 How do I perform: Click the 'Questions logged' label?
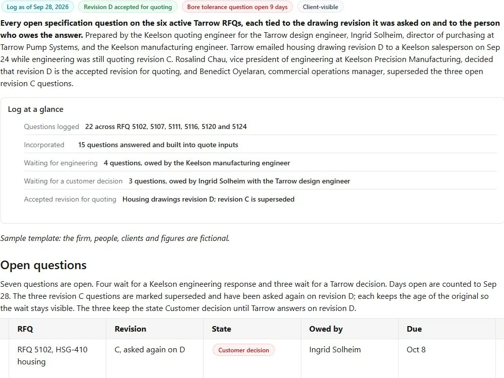click(51, 127)
